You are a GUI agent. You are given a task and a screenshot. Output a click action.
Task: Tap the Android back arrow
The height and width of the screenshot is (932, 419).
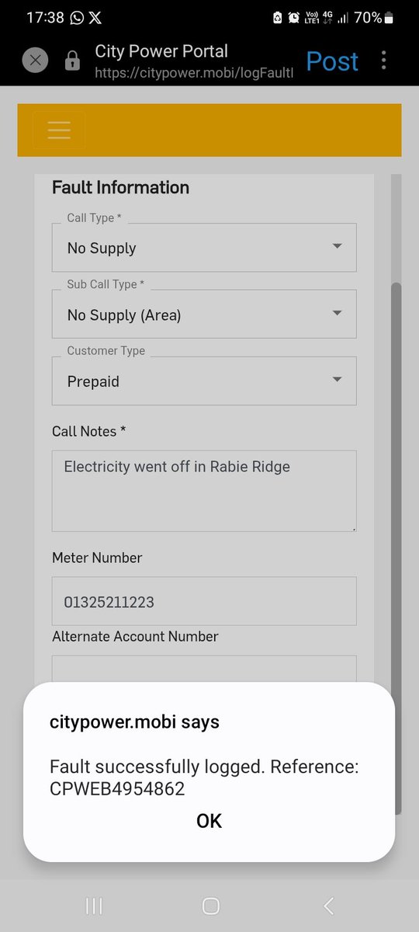point(328,906)
